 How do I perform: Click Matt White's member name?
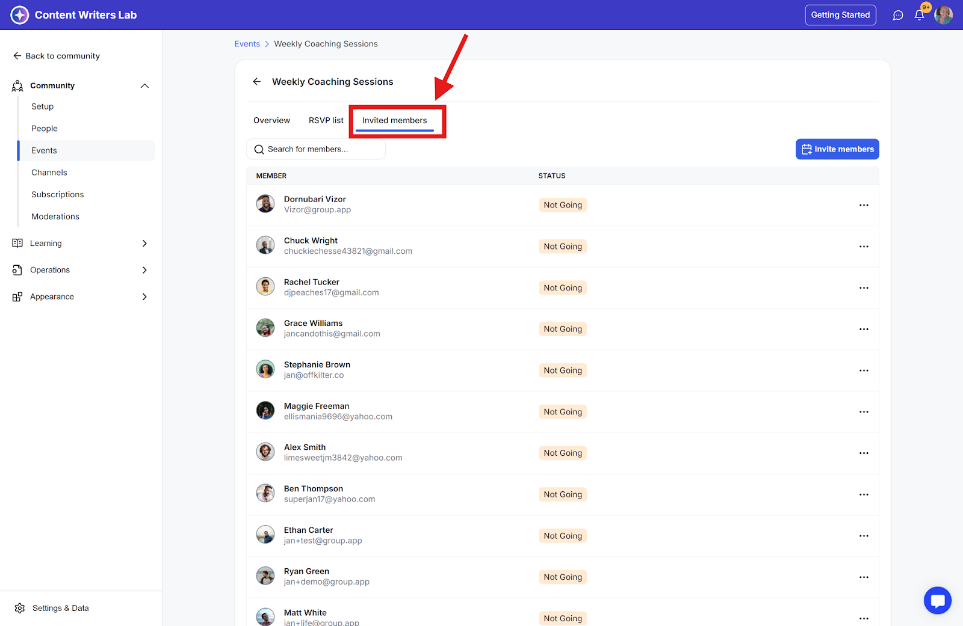(305, 613)
